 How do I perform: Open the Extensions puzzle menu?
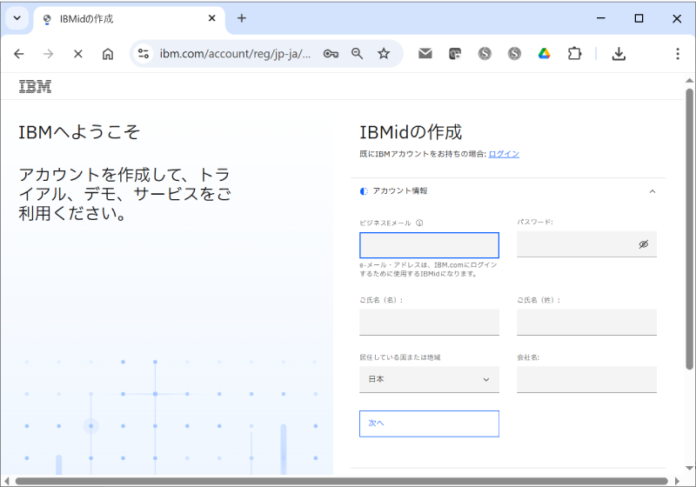point(574,54)
